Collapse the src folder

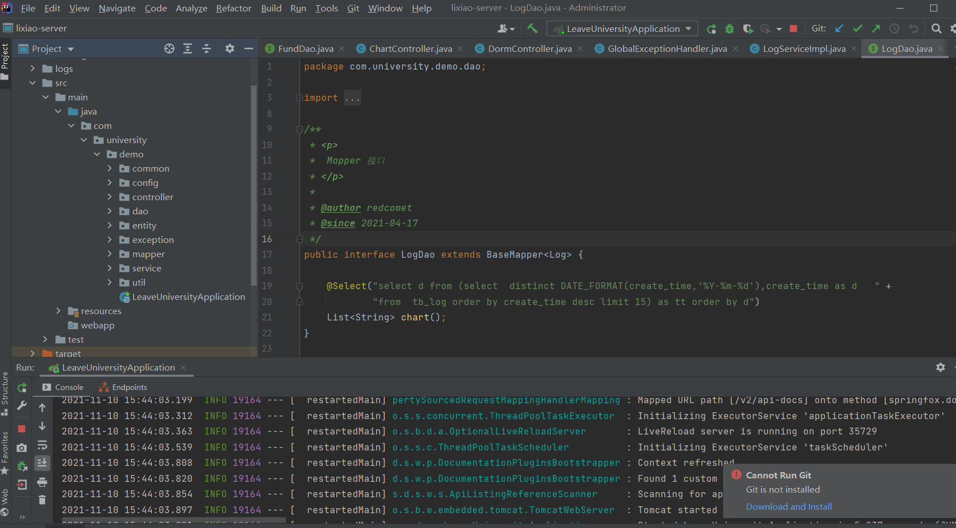click(x=33, y=83)
